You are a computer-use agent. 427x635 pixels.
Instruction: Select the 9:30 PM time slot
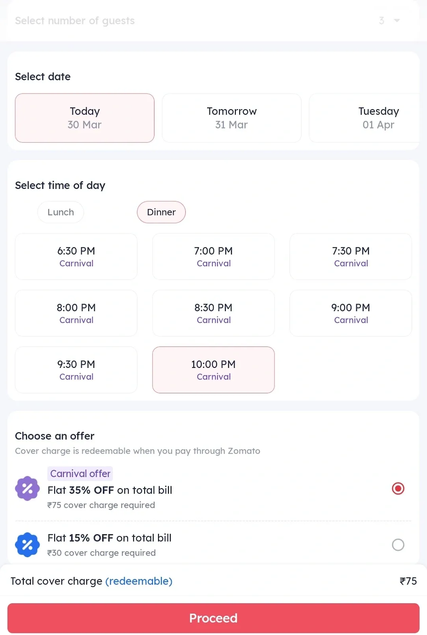76,369
